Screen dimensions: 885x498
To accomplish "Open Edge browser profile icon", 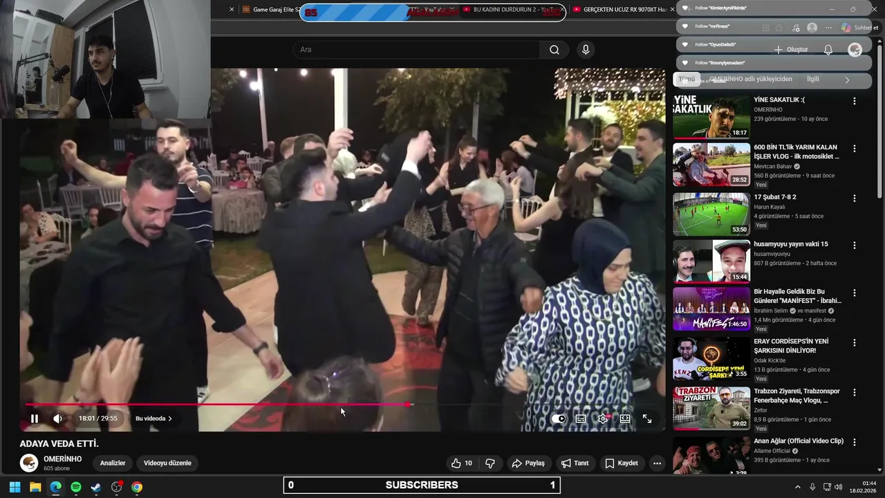I will (x=812, y=28).
